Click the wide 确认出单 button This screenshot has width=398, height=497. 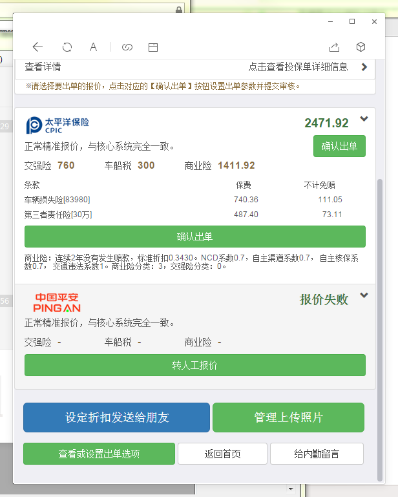tap(194, 237)
